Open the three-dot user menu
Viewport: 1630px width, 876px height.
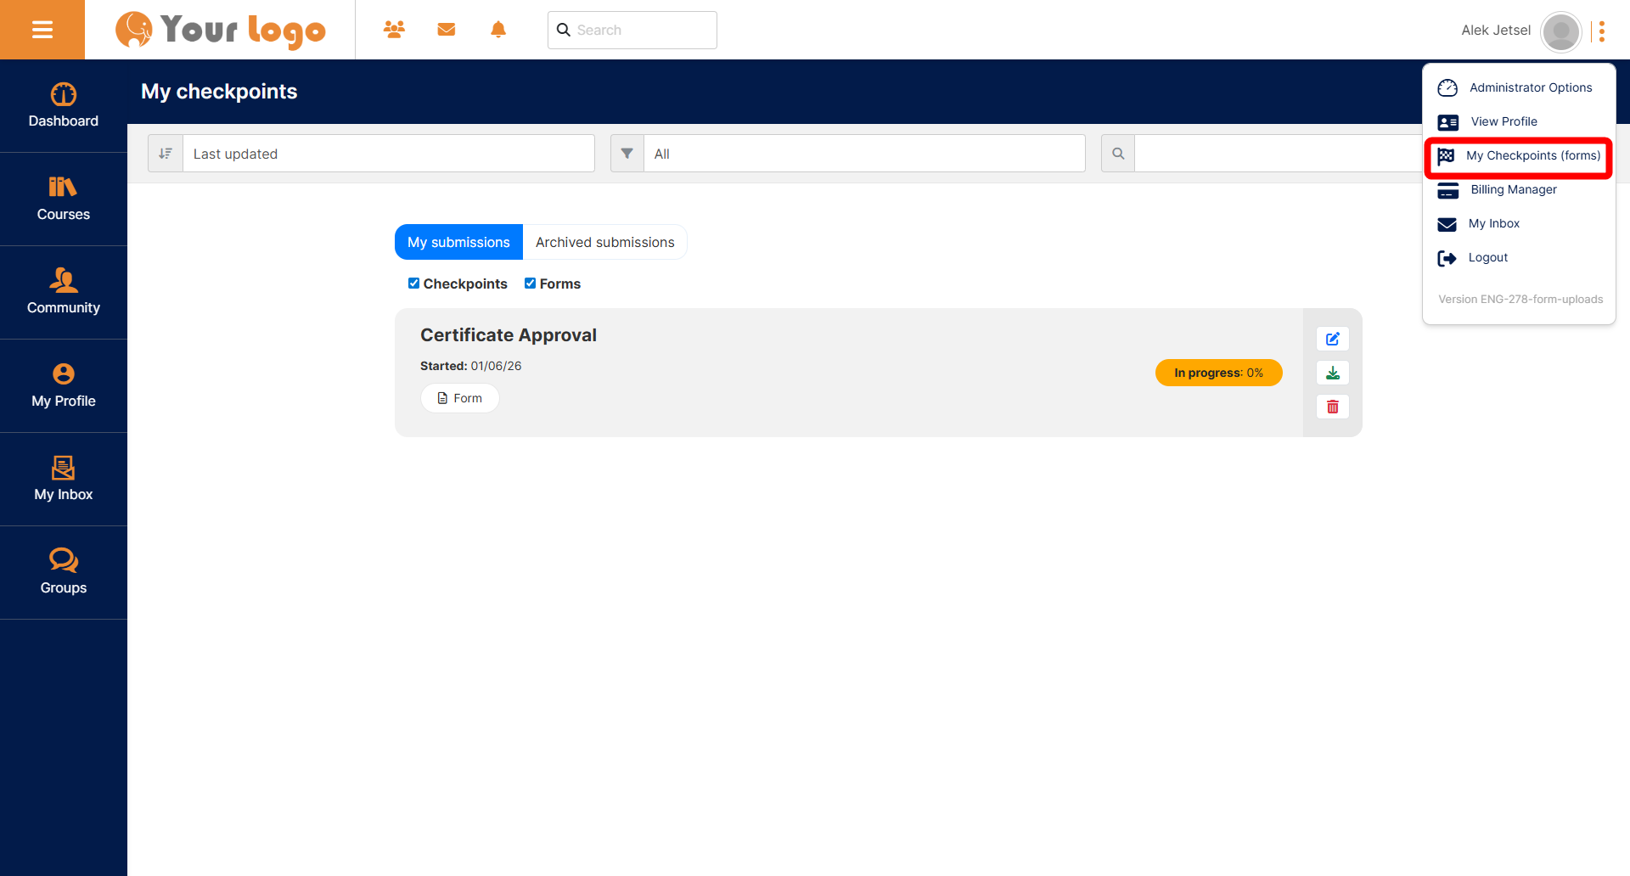(x=1601, y=31)
